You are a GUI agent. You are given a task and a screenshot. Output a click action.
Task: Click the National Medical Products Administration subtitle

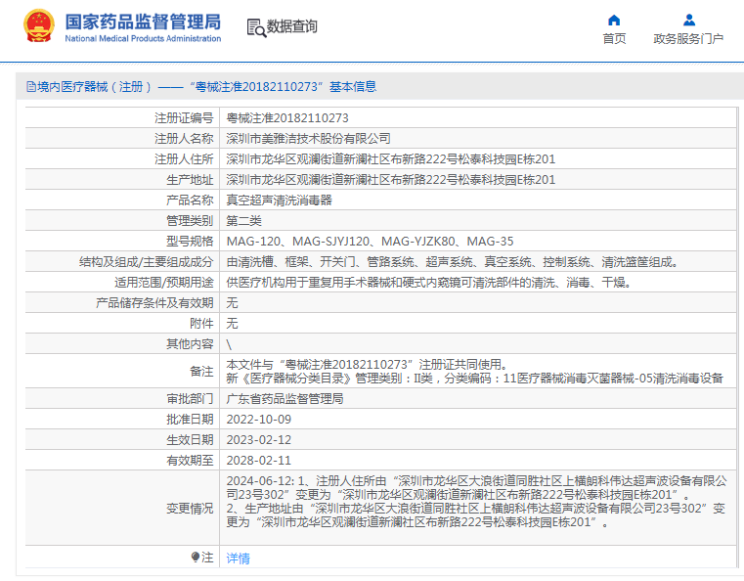pos(143,38)
